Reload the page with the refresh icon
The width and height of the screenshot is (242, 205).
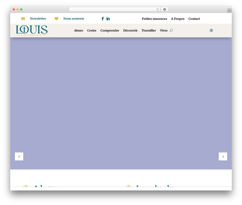pos(157,9)
